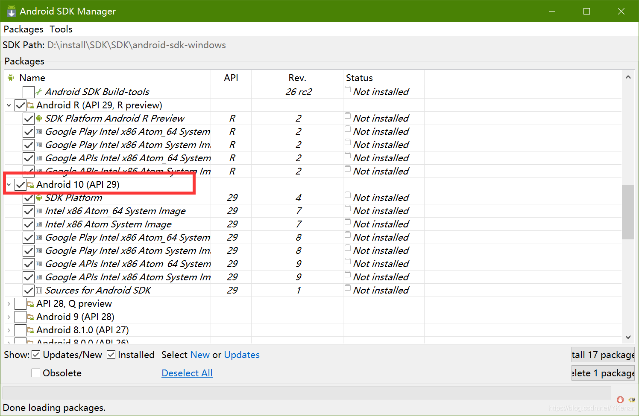Sort by the API column header
Screen dimensions: 639x416
(231, 78)
